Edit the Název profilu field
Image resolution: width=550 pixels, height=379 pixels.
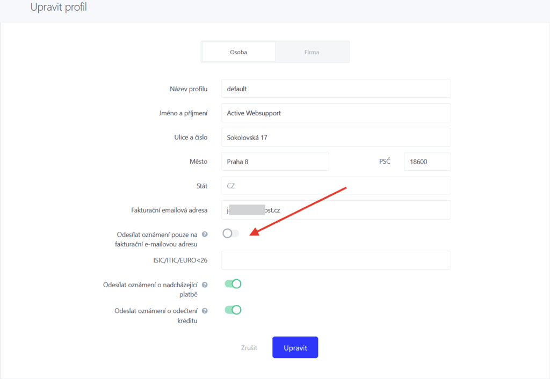tap(336, 89)
